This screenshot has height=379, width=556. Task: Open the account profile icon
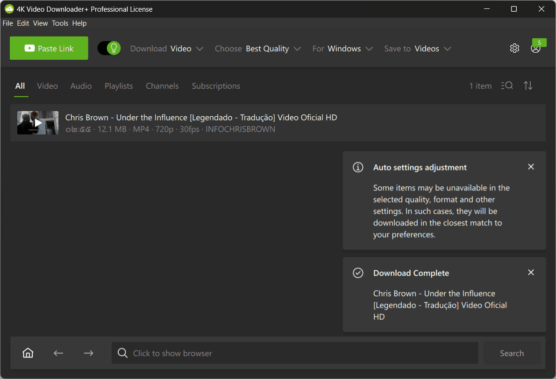pos(535,49)
